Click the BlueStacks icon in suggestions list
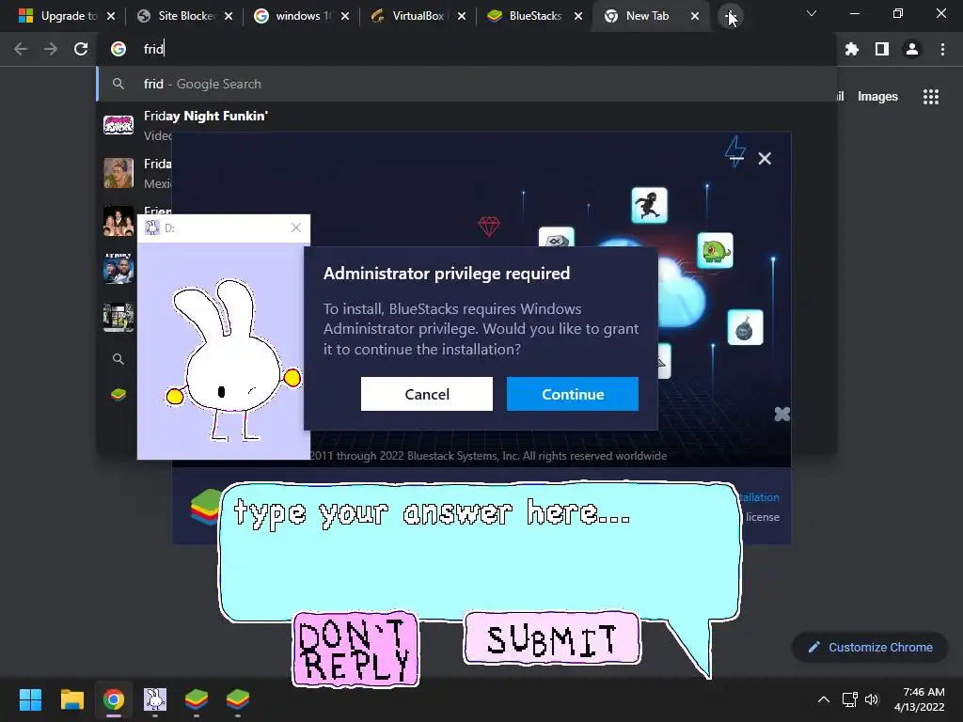The height and width of the screenshot is (722, 963). coord(118,394)
